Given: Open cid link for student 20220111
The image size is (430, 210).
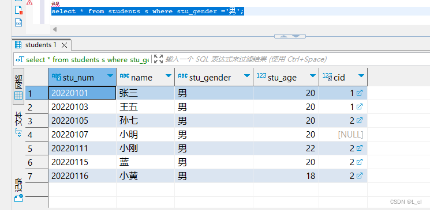Looking at the screenshot, I should point(359,148).
